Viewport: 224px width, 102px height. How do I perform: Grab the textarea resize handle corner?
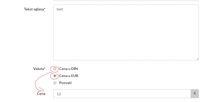coord(197,59)
